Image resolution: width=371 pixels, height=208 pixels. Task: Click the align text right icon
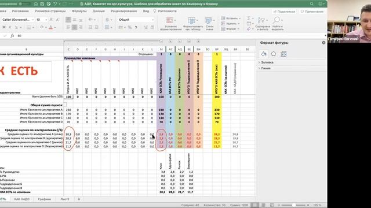point(81,27)
